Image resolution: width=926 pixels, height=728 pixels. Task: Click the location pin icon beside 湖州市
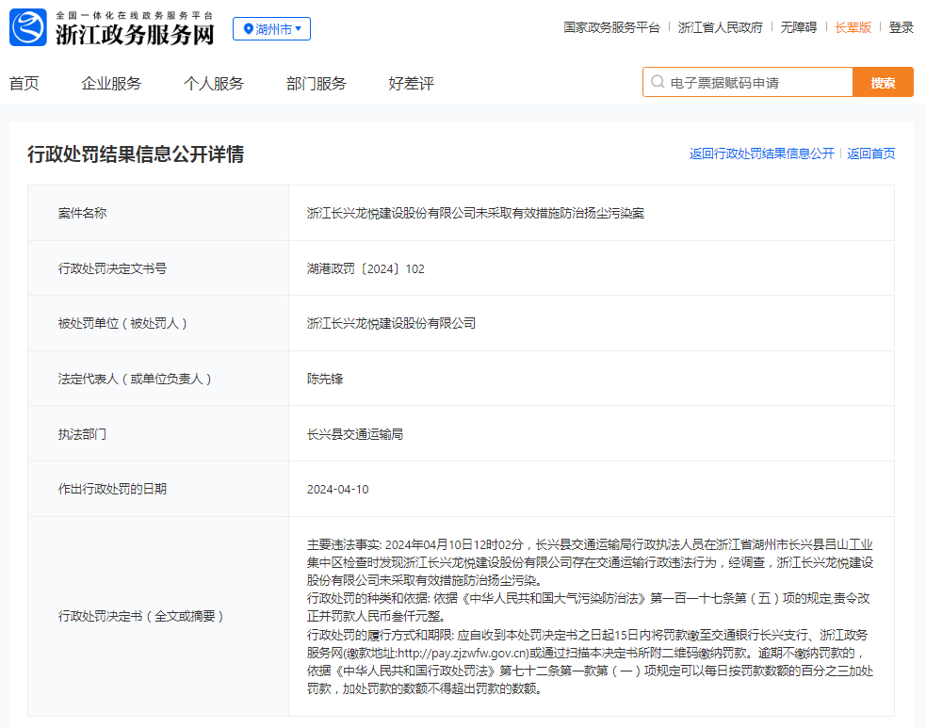(248, 28)
